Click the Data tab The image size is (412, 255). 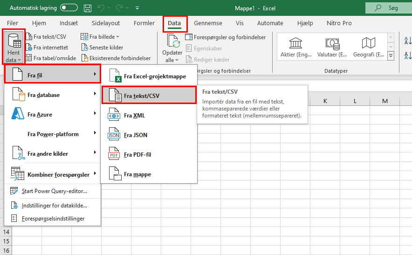tap(174, 23)
